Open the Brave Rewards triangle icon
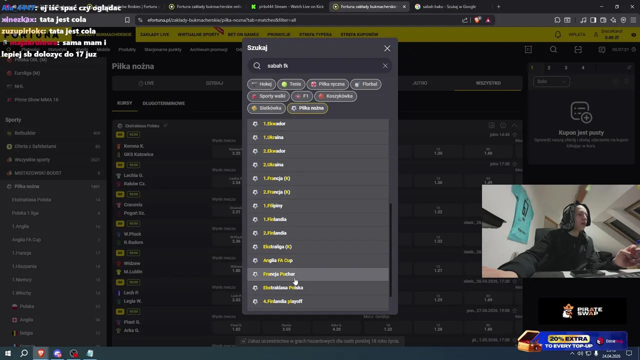This screenshot has height=360, width=640. click(488, 20)
